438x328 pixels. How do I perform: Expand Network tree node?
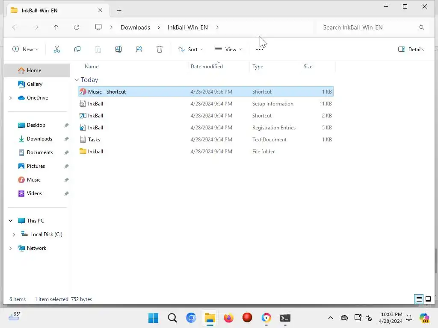(x=11, y=248)
